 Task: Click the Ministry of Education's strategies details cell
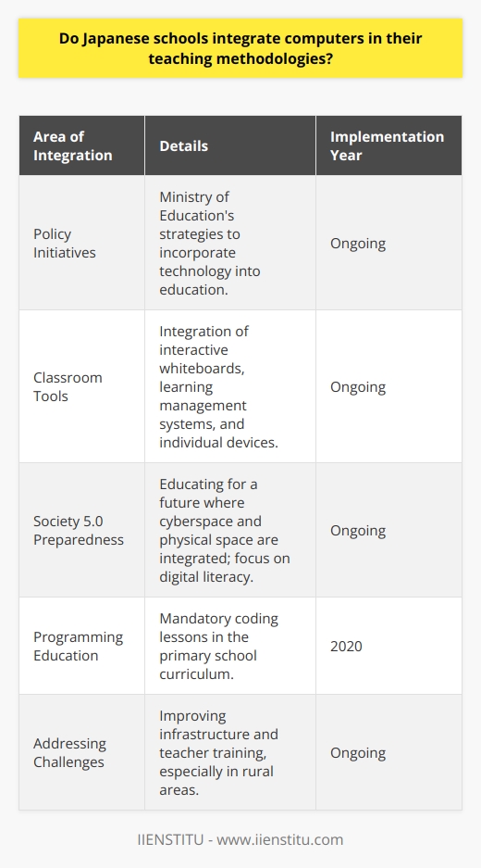pos(230,242)
